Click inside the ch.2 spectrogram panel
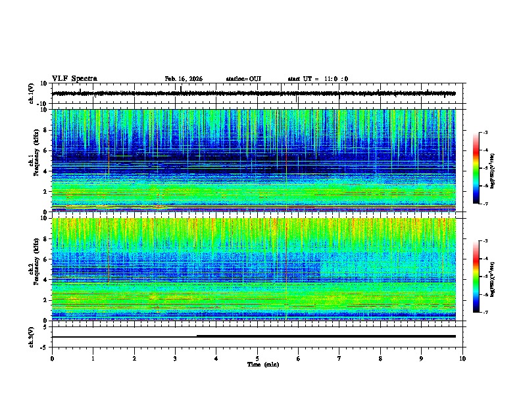521x402 pixels. 253,269
